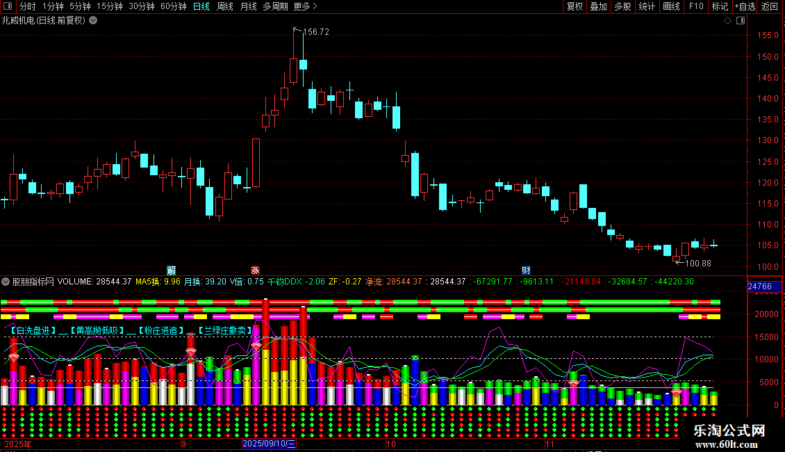785x452 pixels.
Task: Open the 统计 statistics tool
Action: tap(646, 6)
